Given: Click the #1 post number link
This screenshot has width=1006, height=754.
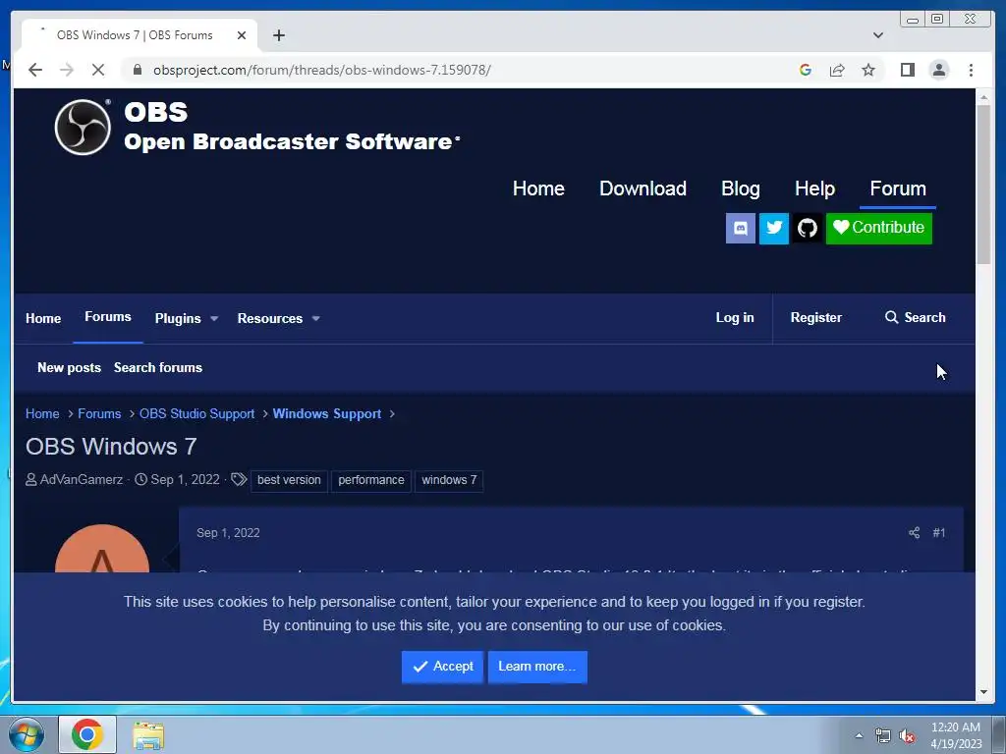Looking at the screenshot, I should (x=938, y=533).
